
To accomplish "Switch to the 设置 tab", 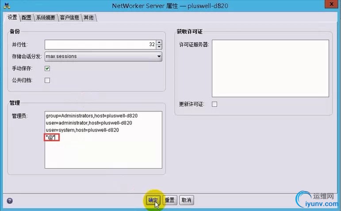I will [12, 17].
